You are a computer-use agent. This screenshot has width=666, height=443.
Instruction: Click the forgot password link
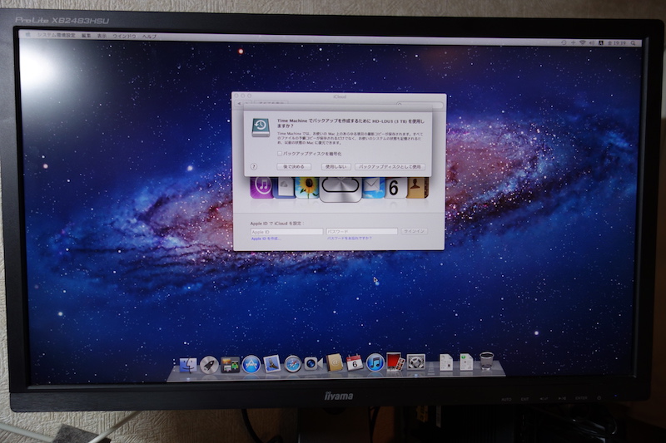[349, 239]
